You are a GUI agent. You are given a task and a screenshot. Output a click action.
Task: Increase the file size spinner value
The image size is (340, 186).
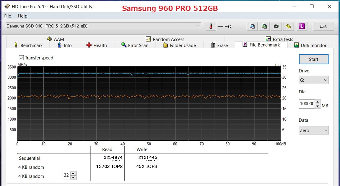click(x=318, y=102)
